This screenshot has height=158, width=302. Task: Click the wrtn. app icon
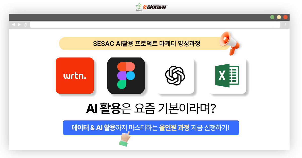click(x=75, y=75)
